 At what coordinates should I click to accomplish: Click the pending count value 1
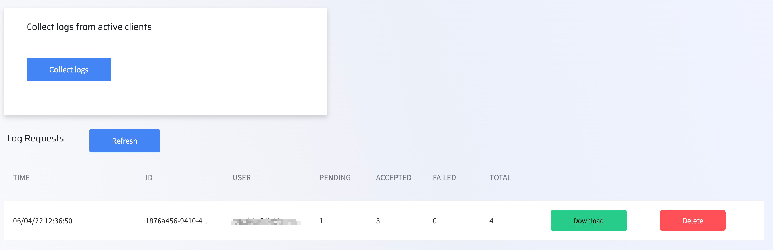(x=321, y=221)
